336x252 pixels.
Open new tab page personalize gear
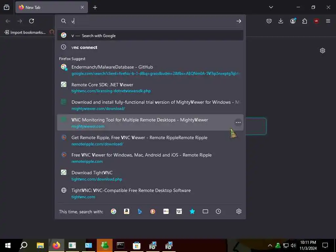(x=323, y=51)
